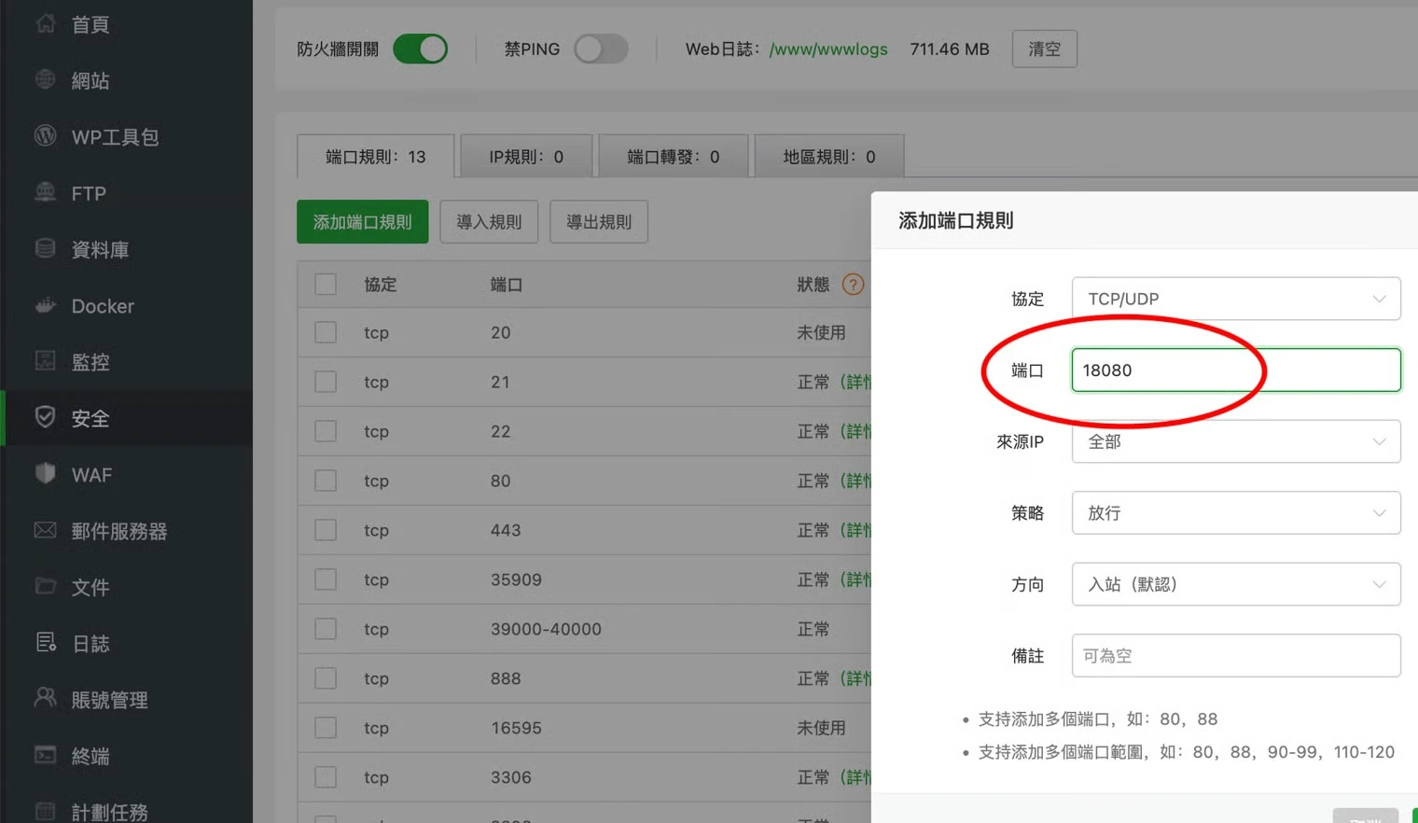Viewport: 1418px width, 823px height.
Task: Switch to the 端口轉發 tab
Action: click(673, 157)
